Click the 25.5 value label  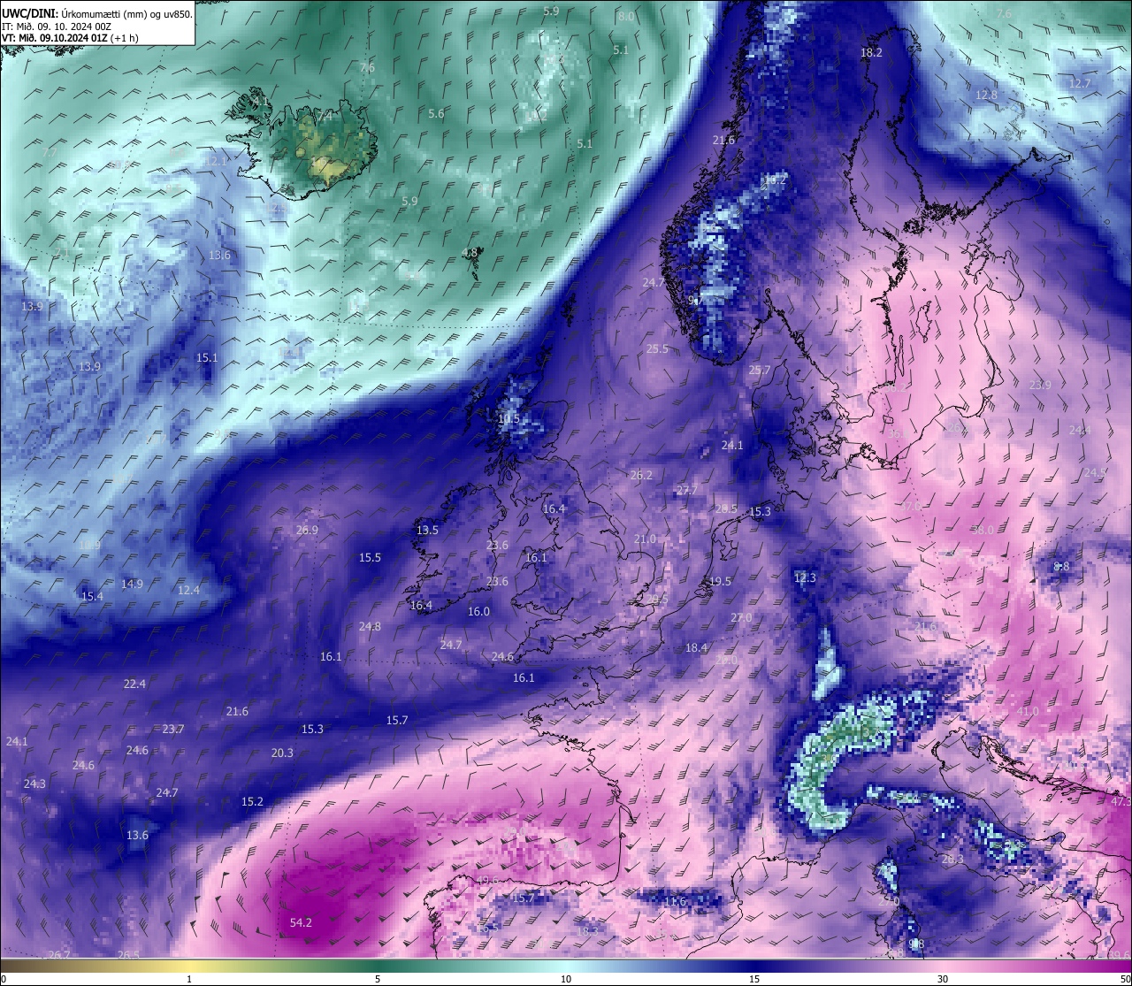(x=657, y=348)
